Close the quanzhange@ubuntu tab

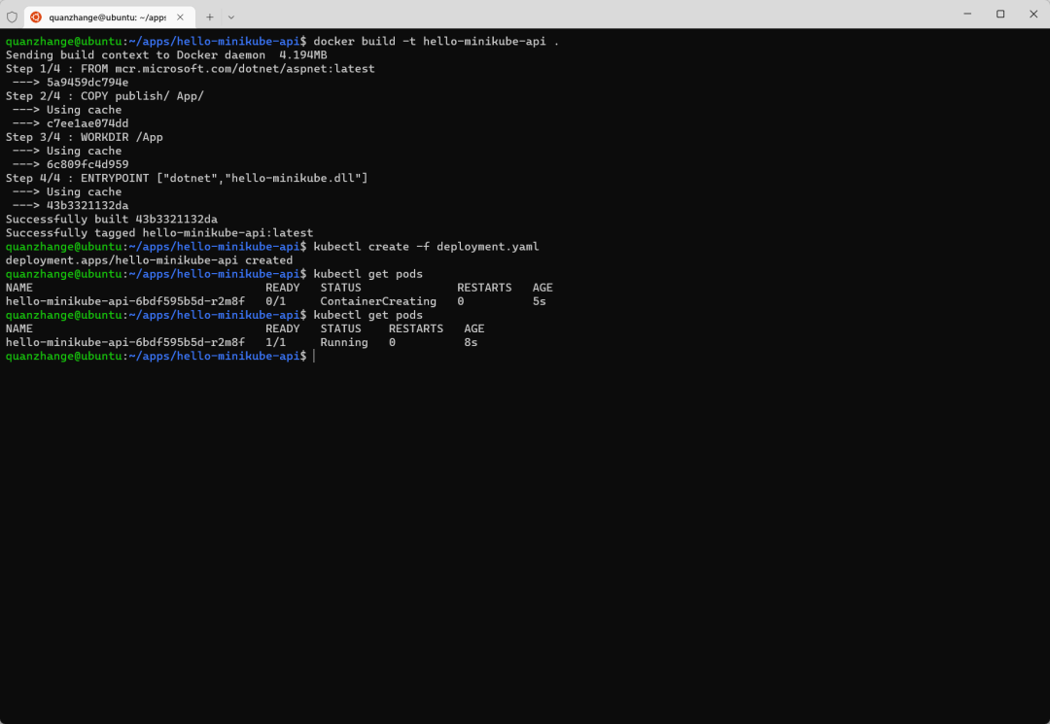180,17
